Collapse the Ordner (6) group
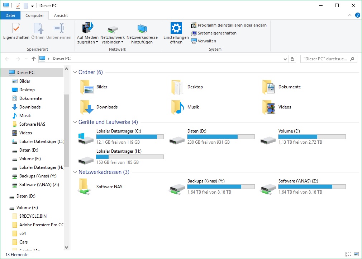Viewport: 362px width, 259px height. click(x=75, y=72)
